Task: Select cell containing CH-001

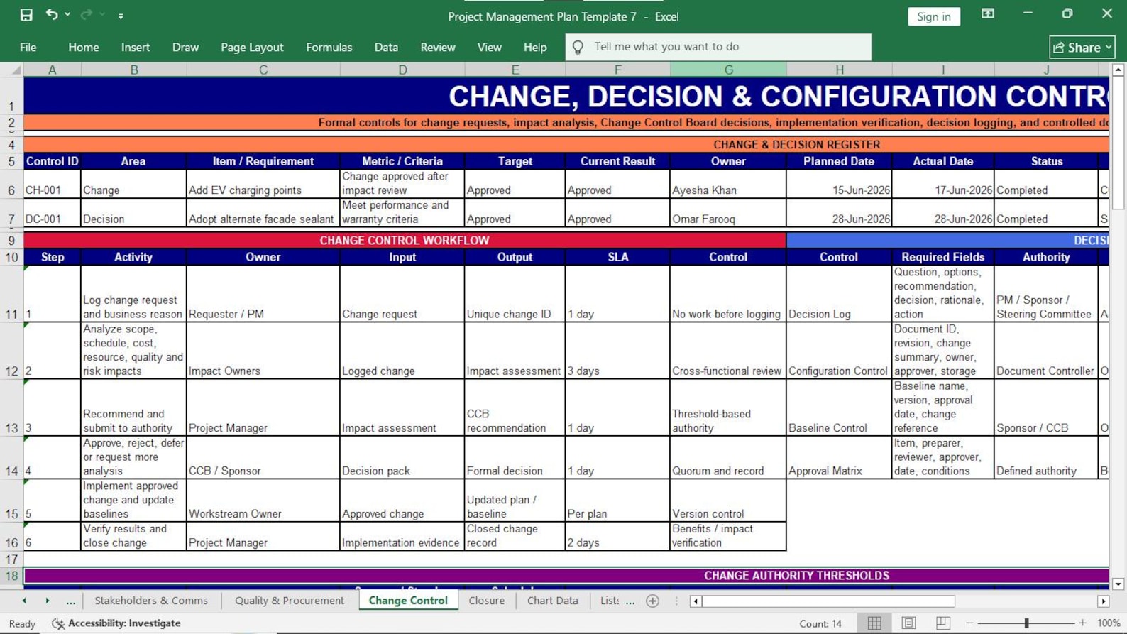Action: pos(52,184)
